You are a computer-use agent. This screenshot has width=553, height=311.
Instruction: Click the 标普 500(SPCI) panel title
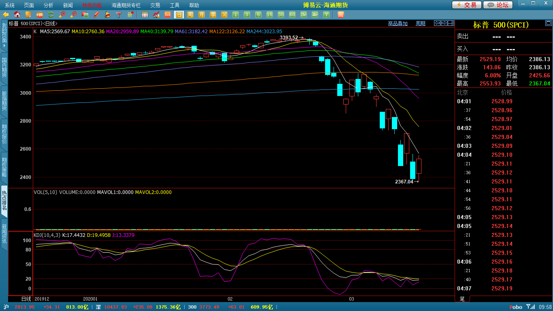point(501,25)
